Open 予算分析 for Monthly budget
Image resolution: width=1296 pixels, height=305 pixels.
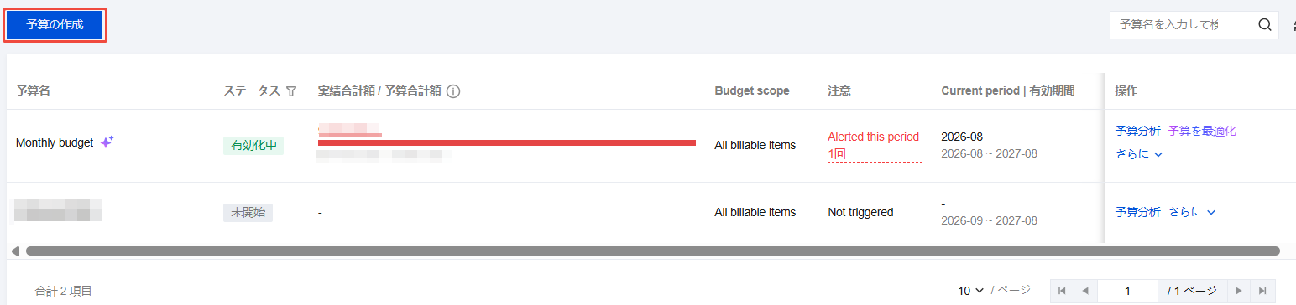(x=1138, y=131)
